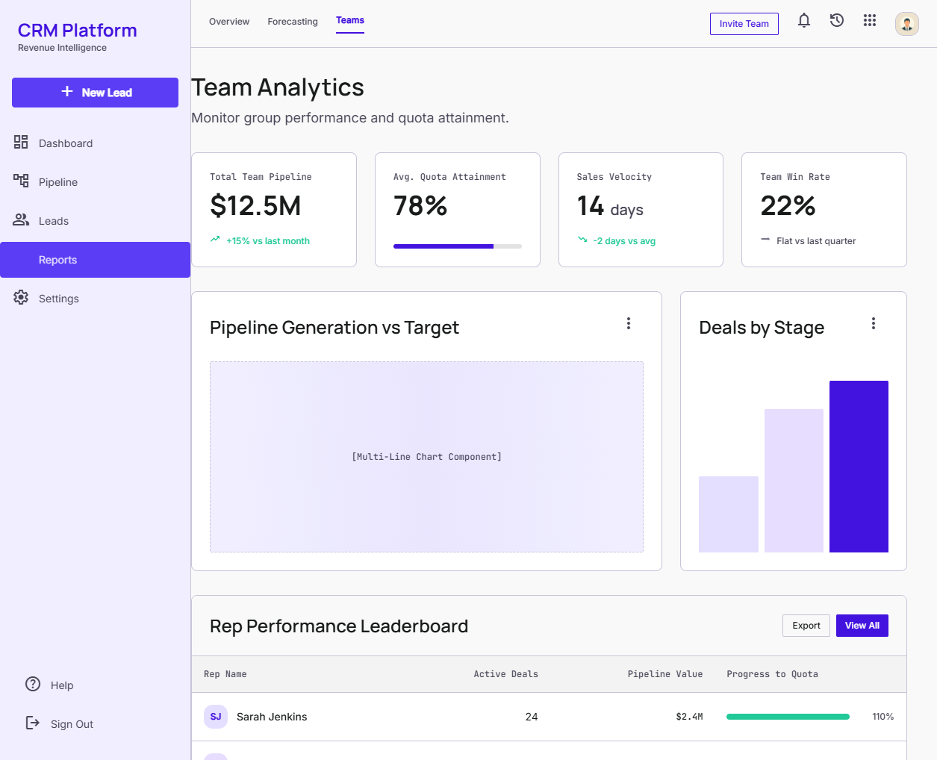Click the Sign Out arrow icon
Screen dimensions: 937x760
[33, 723]
